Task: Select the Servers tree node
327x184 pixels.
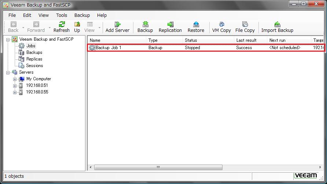Action: [26, 72]
